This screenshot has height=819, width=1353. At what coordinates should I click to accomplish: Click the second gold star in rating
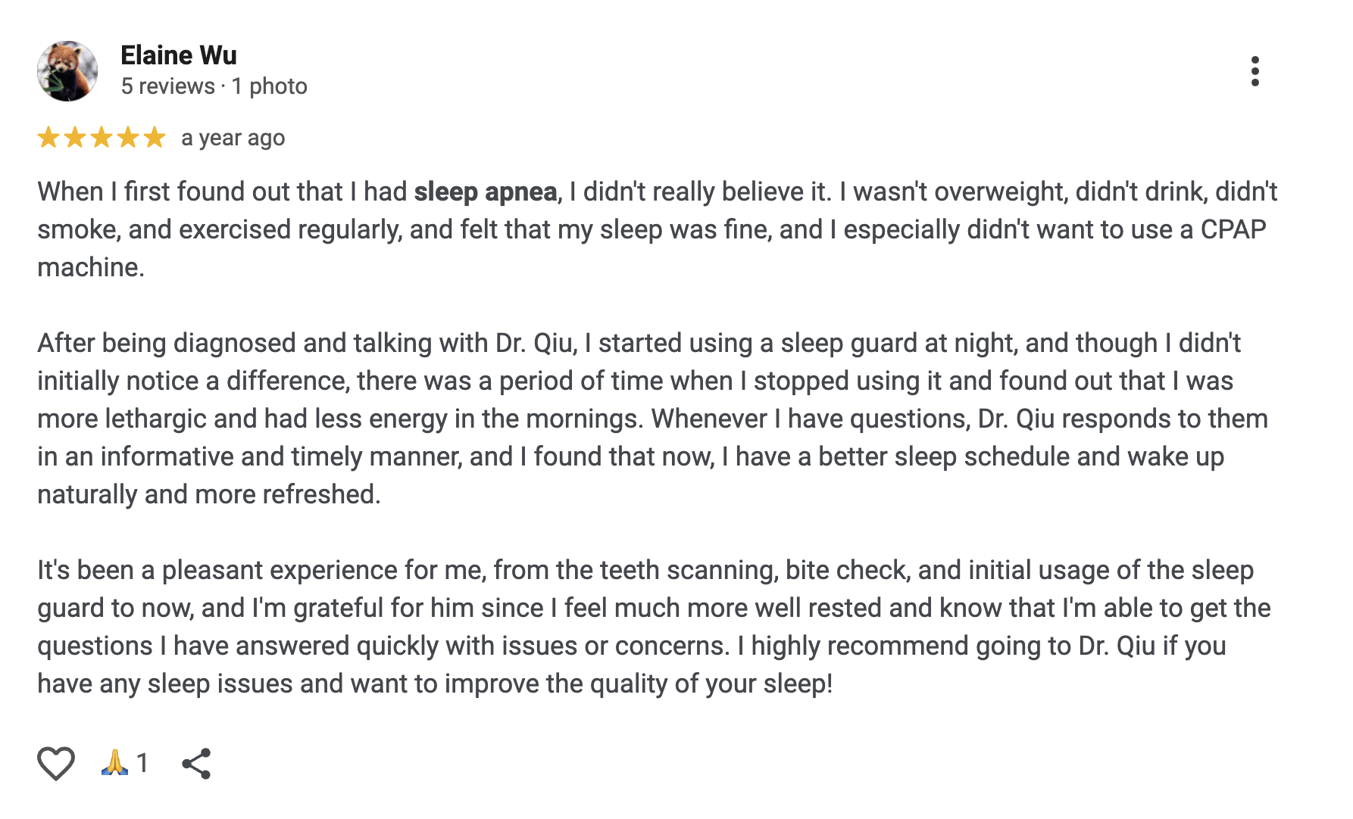click(x=75, y=138)
